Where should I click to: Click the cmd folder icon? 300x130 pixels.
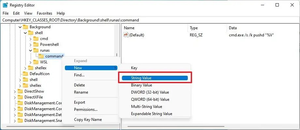36,39
